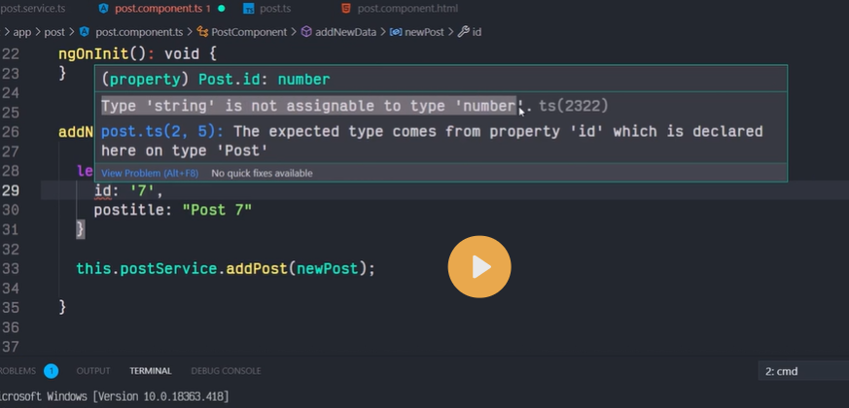
Task: Select the post folder breadcrumb
Action: 54,32
